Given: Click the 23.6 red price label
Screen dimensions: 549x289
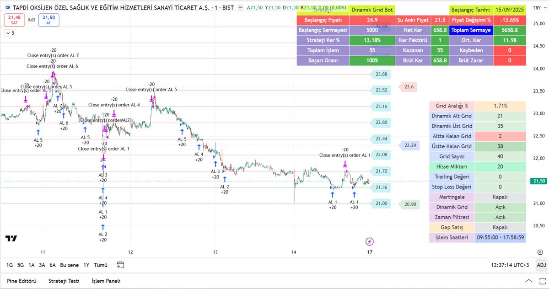Looking at the screenshot, I should click(409, 86).
